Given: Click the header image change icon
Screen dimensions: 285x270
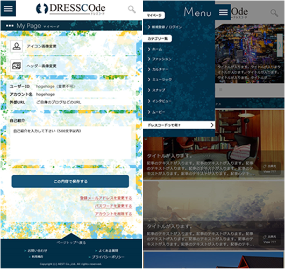Looking at the screenshot, I should pos(17,66).
